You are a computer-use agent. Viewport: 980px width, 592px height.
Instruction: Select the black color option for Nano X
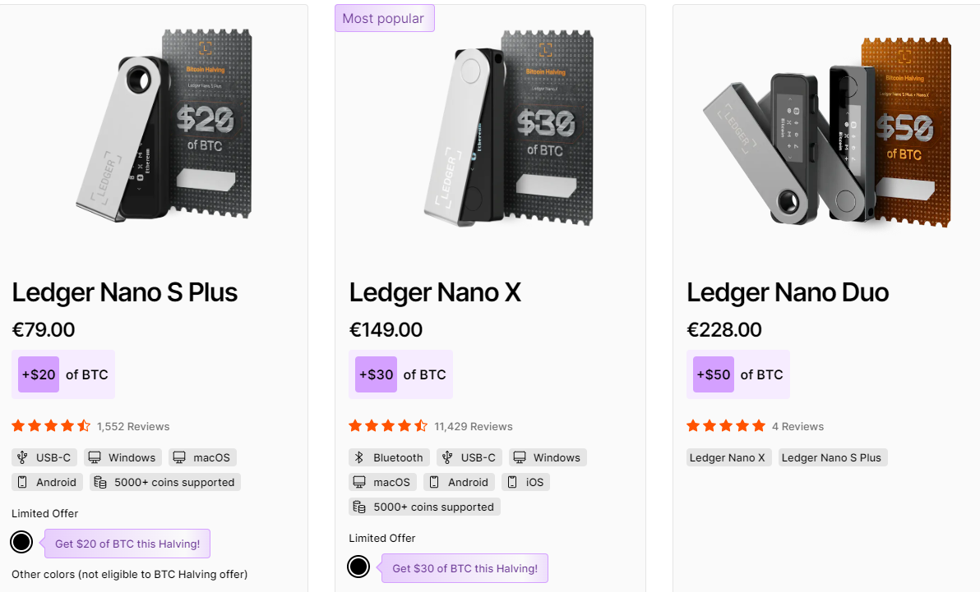click(x=358, y=567)
